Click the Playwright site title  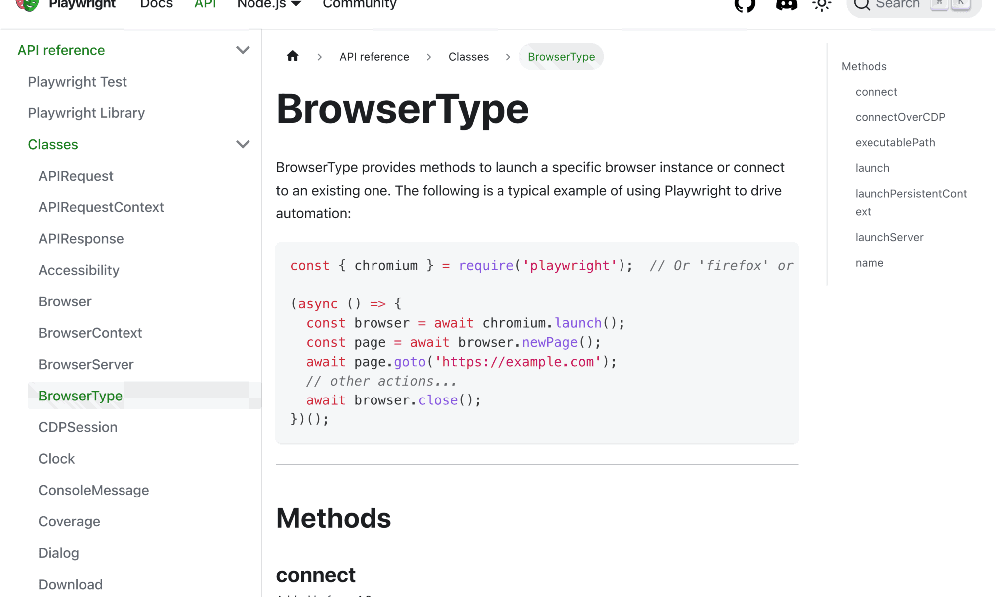[x=82, y=4]
